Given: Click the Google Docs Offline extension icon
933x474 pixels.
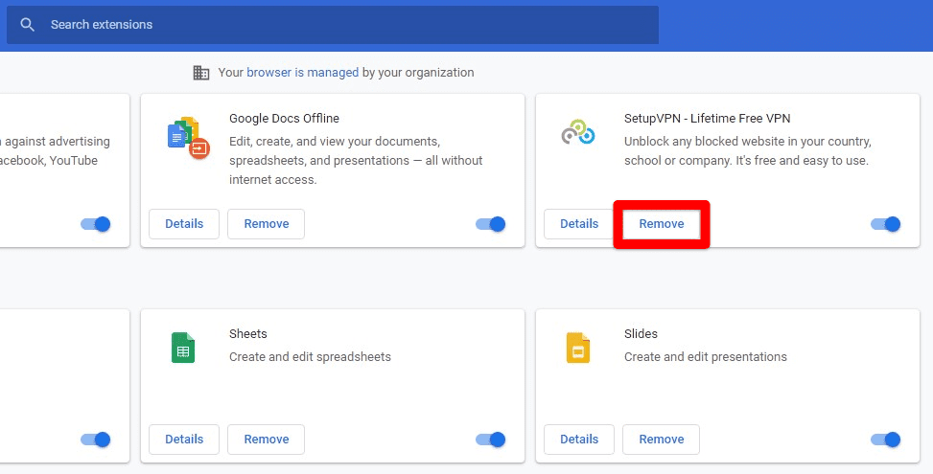Looking at the screenshot, I should pos(188,138).
